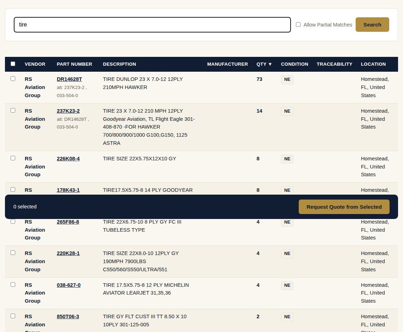Click NE condition badge for 038-627-0 row
Viewport: 403px width, 332px height.
click(287, 285)
